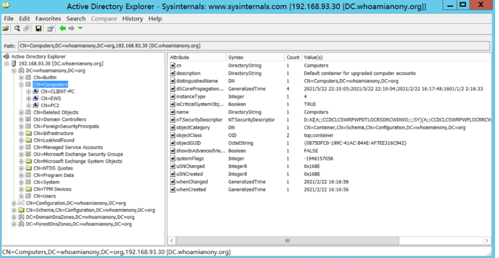
Task: Open the green history dropdown arrow
Action: [x=80, y=28]
